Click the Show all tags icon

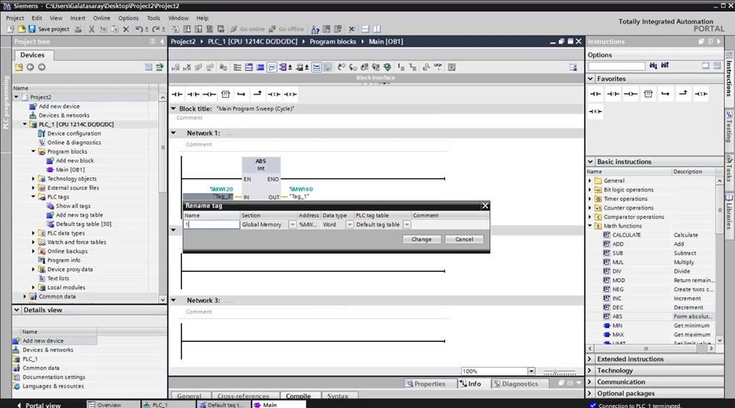50,206
